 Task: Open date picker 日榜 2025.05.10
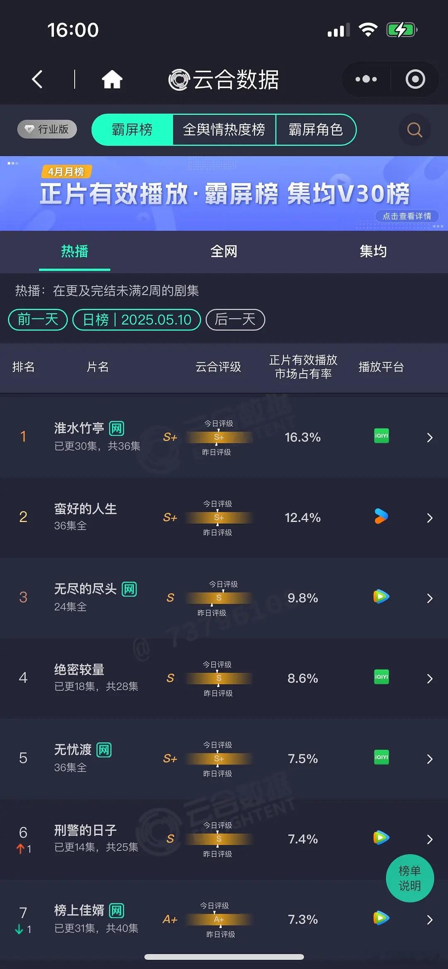click(137, 320)
